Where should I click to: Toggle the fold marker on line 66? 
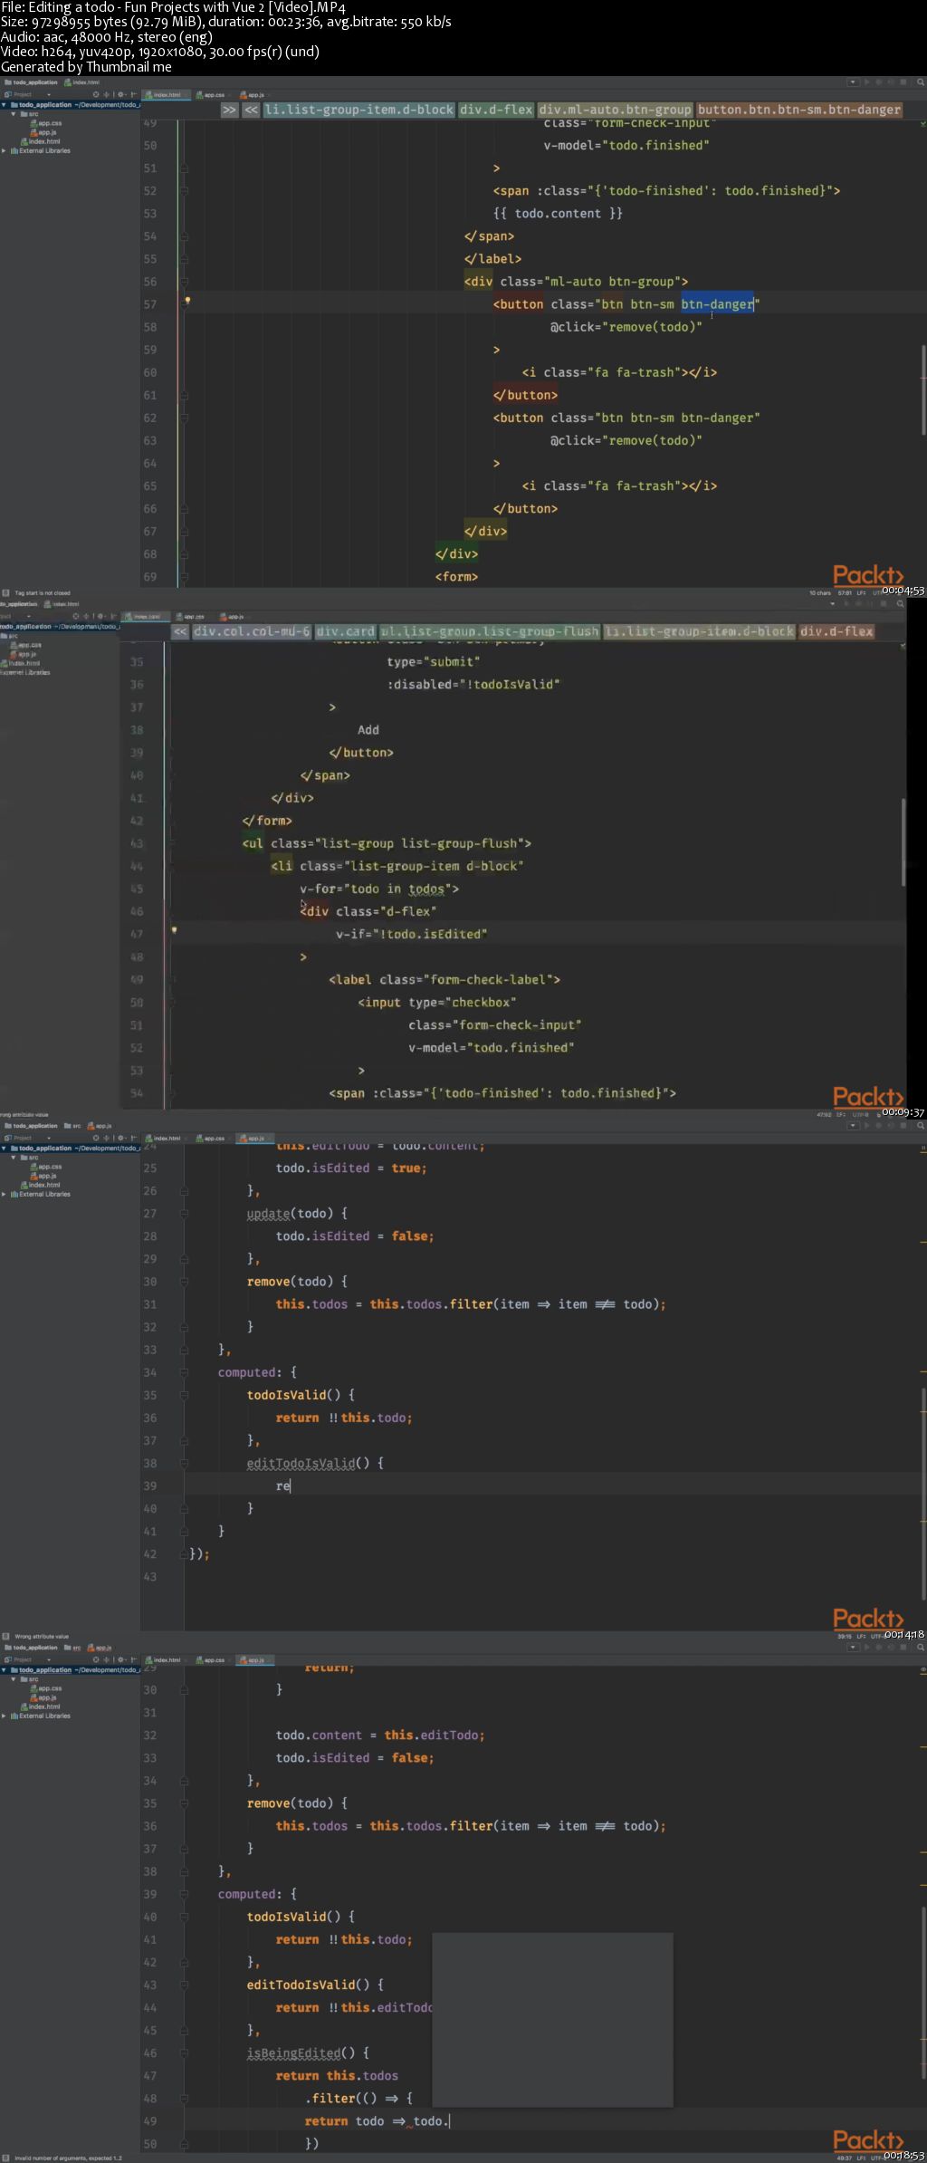[x=184, y=508]
